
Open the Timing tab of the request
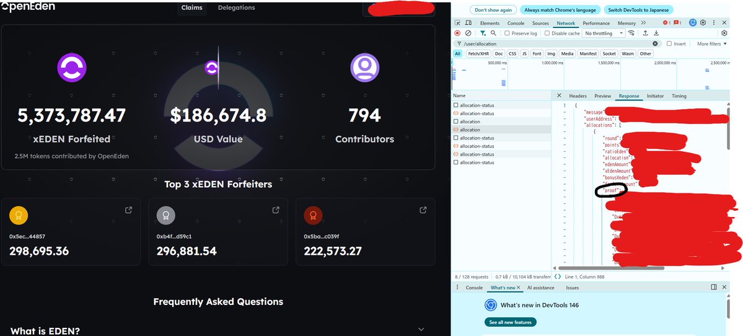tap(679, 96)
